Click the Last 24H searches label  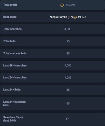15,78
